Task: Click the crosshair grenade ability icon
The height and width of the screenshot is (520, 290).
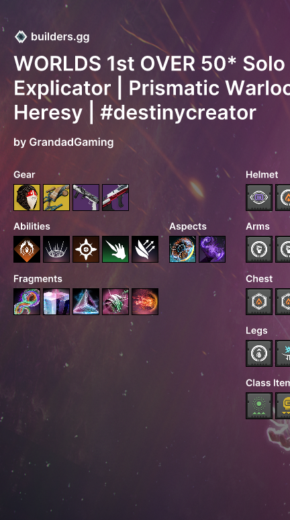Action: coord(86,249)
